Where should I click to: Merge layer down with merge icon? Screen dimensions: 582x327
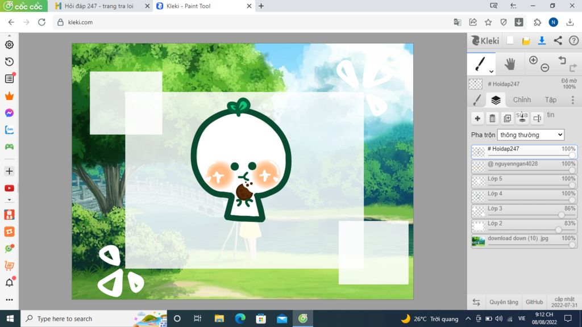[x=522, y=118]
